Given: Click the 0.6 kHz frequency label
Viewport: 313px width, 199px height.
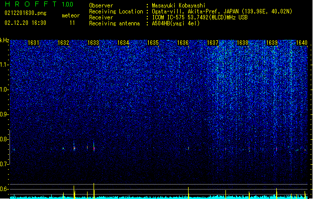Looking at the screenshot, I should [x=4, y=189].
